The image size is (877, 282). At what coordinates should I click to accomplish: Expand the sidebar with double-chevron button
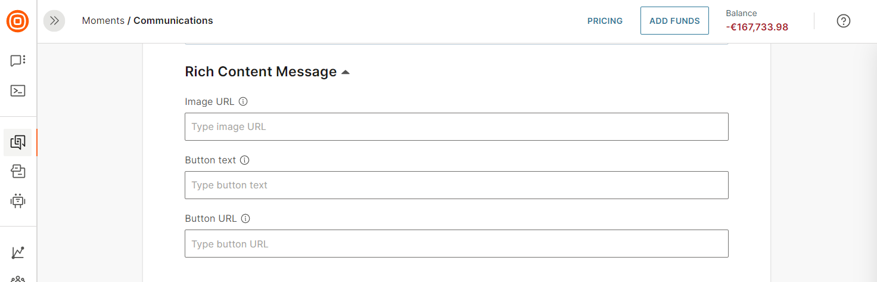(x=54, y=21)
